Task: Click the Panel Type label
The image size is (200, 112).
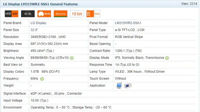Action: pyautogui.click(x=98, y=30)
